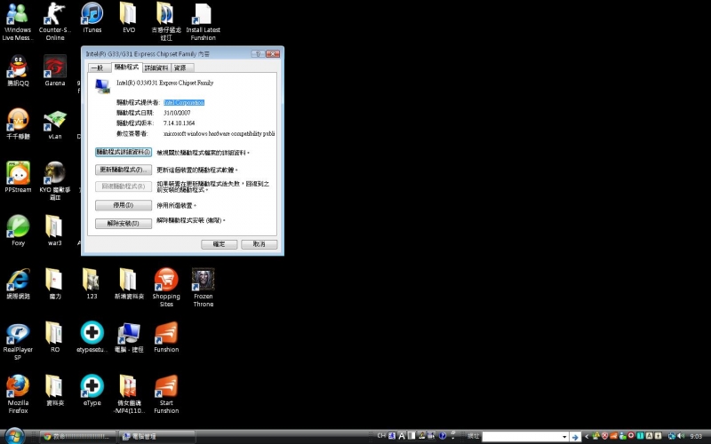Open the Chinese-named folder beside EVO
This screenshot has width=711, height=444.
[166, 21]
